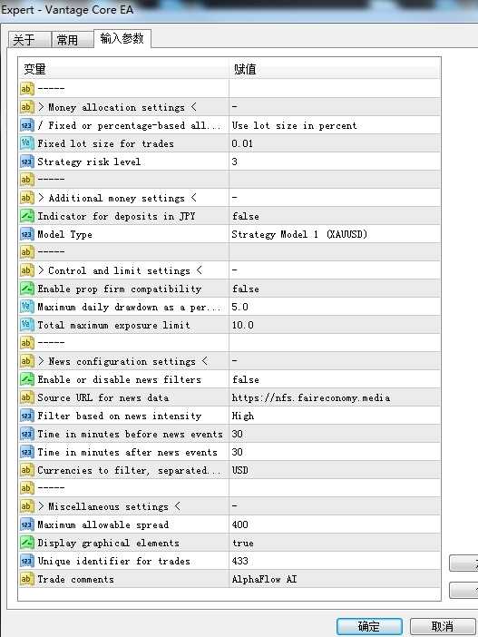Click double-type icon beside Total maximum exposure limit
This screenshot has width=478, height=637.
click(27, 325)
